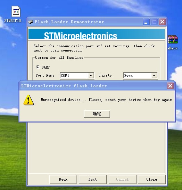Confirm the error with the 确定 button
The width and height of the screenshot is (182, 190).
(x=97, y=114)
